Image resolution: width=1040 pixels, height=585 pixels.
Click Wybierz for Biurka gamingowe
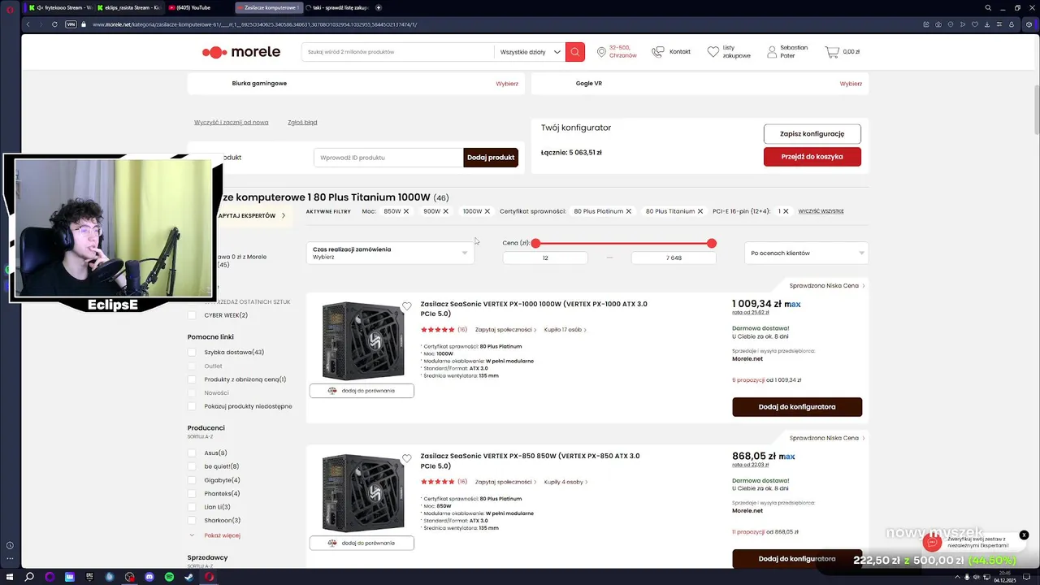point(507,84)
